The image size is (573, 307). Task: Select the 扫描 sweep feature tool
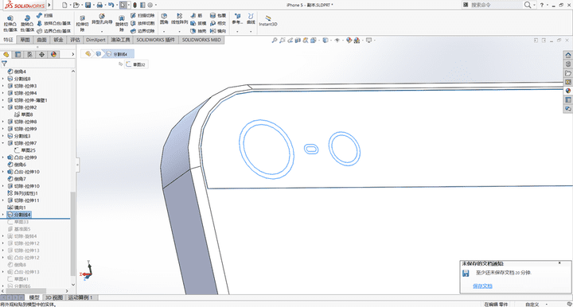point(45,16)
